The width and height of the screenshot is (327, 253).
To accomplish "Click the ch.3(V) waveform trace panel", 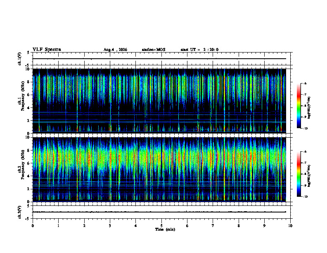I will pos(161,212).
